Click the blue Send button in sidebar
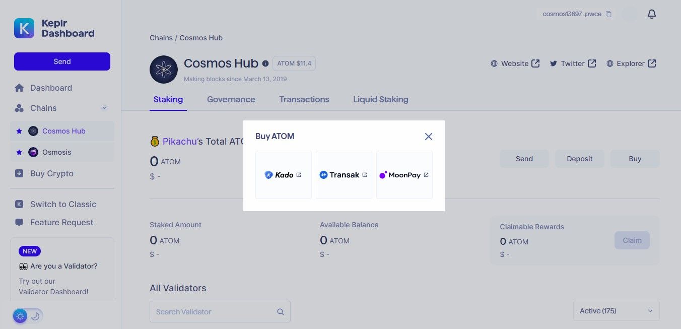The image size is (681, 329). tap(62, 61)
